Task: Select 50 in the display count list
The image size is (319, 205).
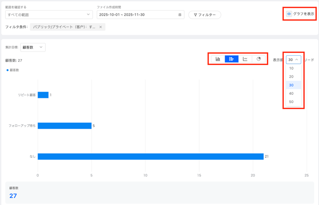Action: (291, 102)
